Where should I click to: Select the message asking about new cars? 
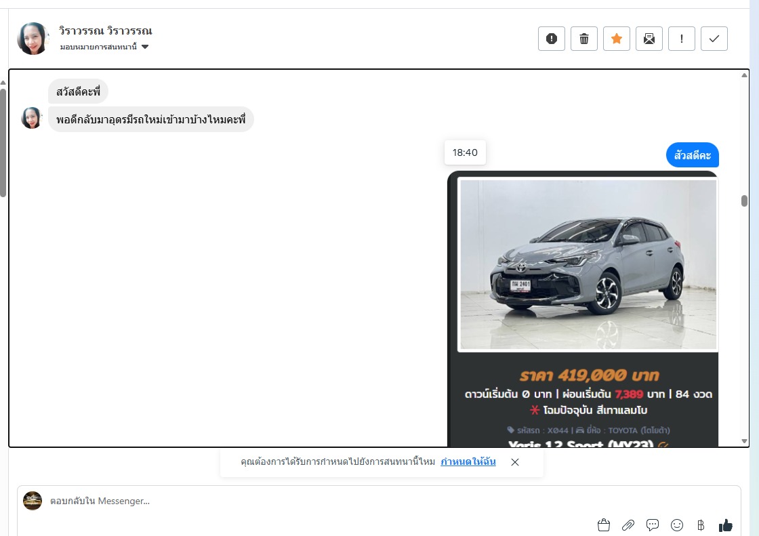150,119
